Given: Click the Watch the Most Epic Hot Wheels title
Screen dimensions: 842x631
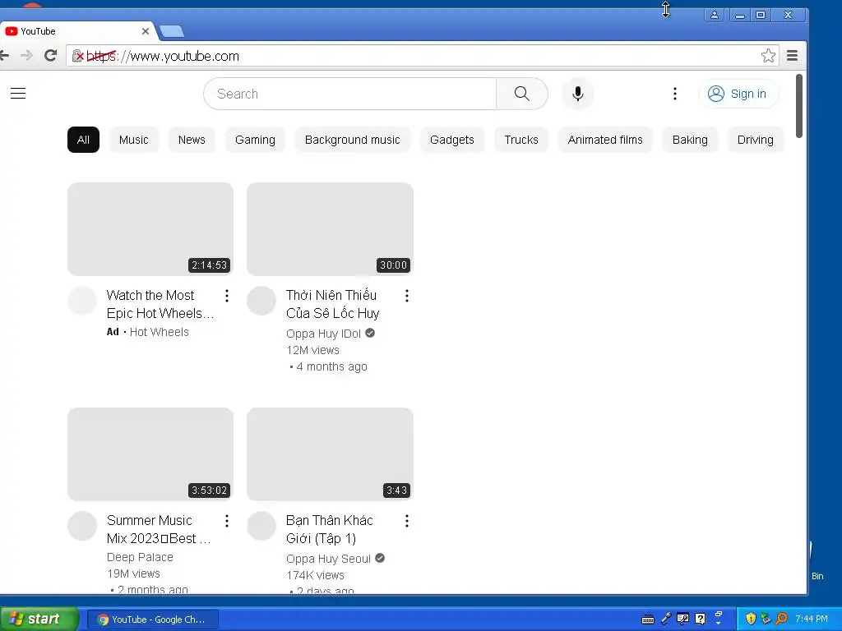Looking at the screenshot, I should pos(160,304).
